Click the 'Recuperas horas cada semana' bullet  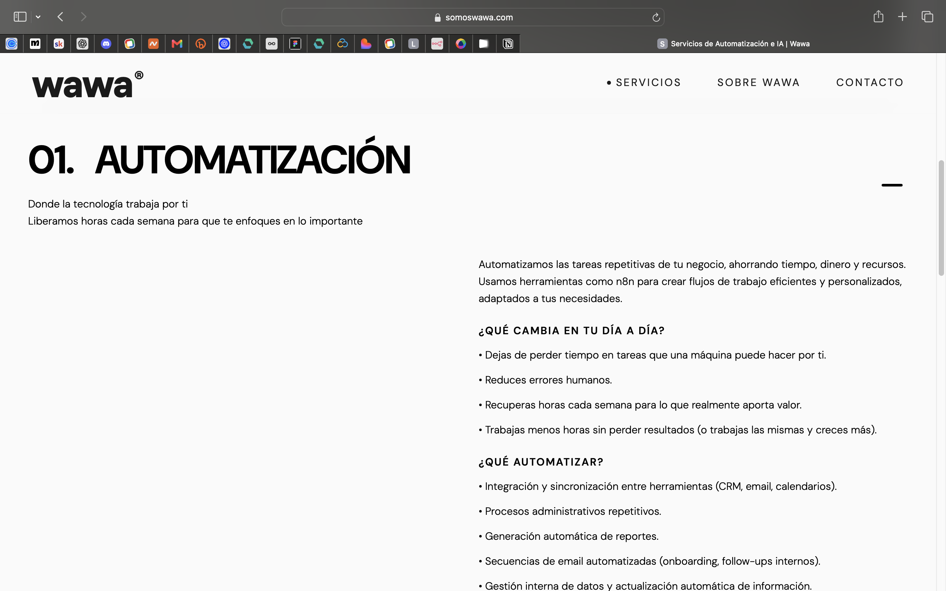640,405
